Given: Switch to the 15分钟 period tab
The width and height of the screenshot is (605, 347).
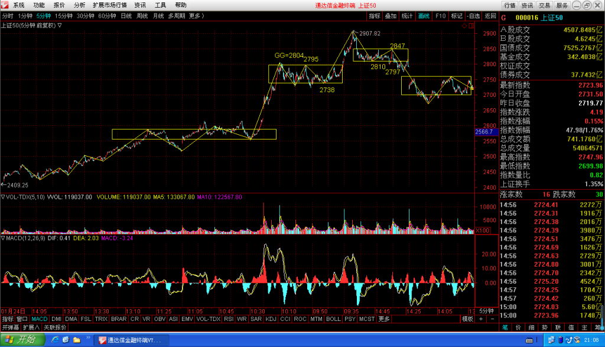Looking at the screenshot, I should pyautogui.click(x=64, y=16).
